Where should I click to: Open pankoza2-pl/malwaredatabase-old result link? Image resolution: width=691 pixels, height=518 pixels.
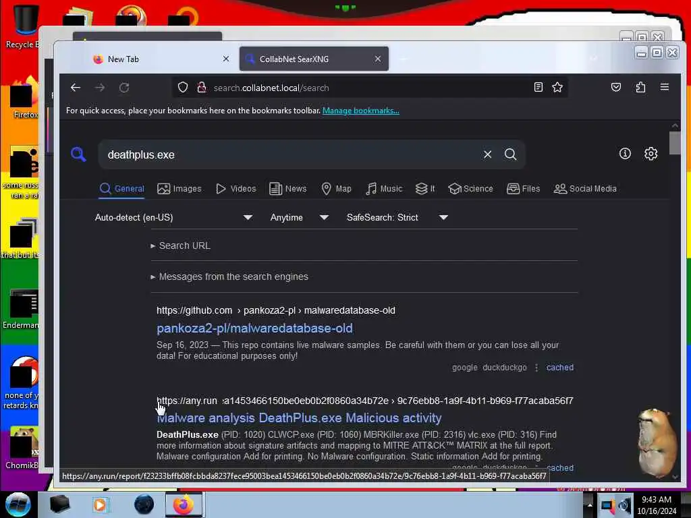[254, 328]
